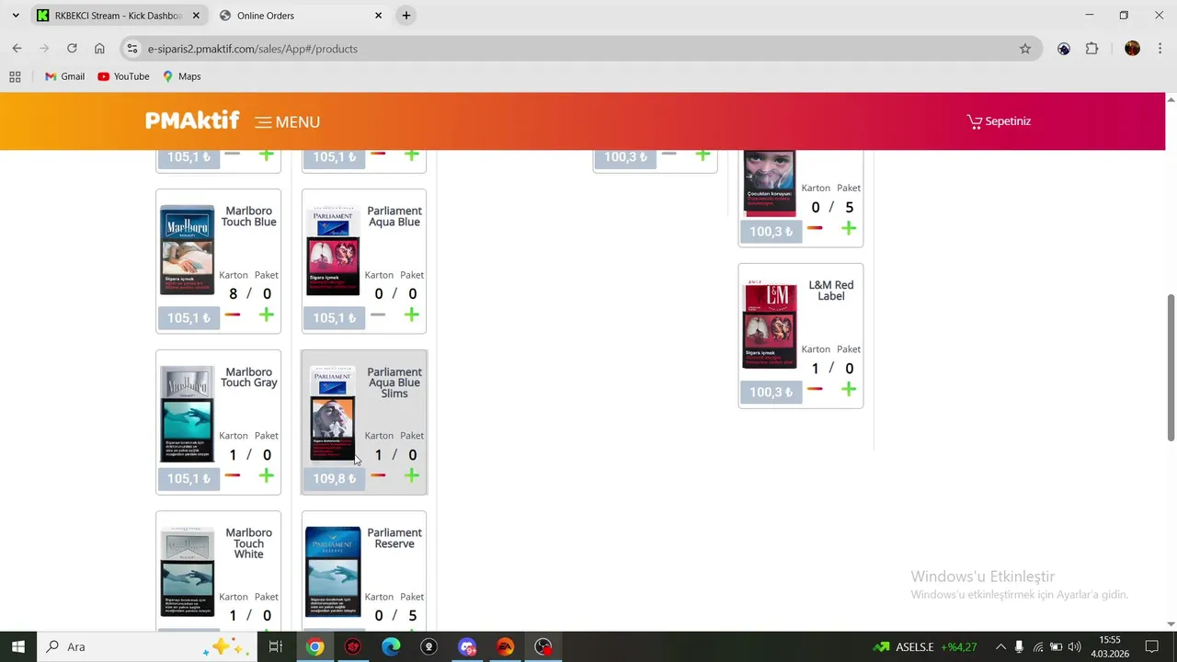The height and width of the screenshot is (662, 1177).
Task: Go back to the previous page
Action: click(17, 49)
